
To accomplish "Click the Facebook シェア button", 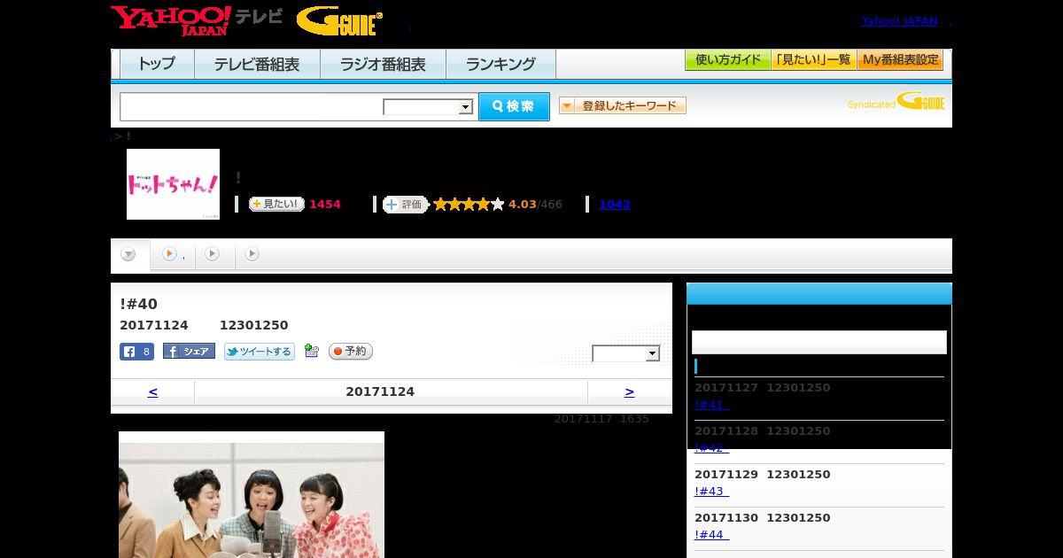I will 189,352.
